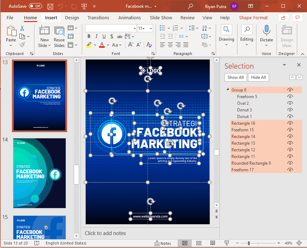The image size is (307, 248).
Task: Hide the Freeform 15 object
Action: pos(290,130)
